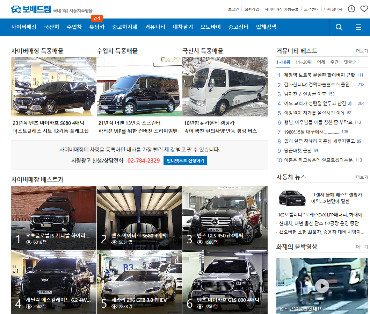Open post 1980년5월 대구에서는
Screen dimensions: 370x314
(312, 132)
